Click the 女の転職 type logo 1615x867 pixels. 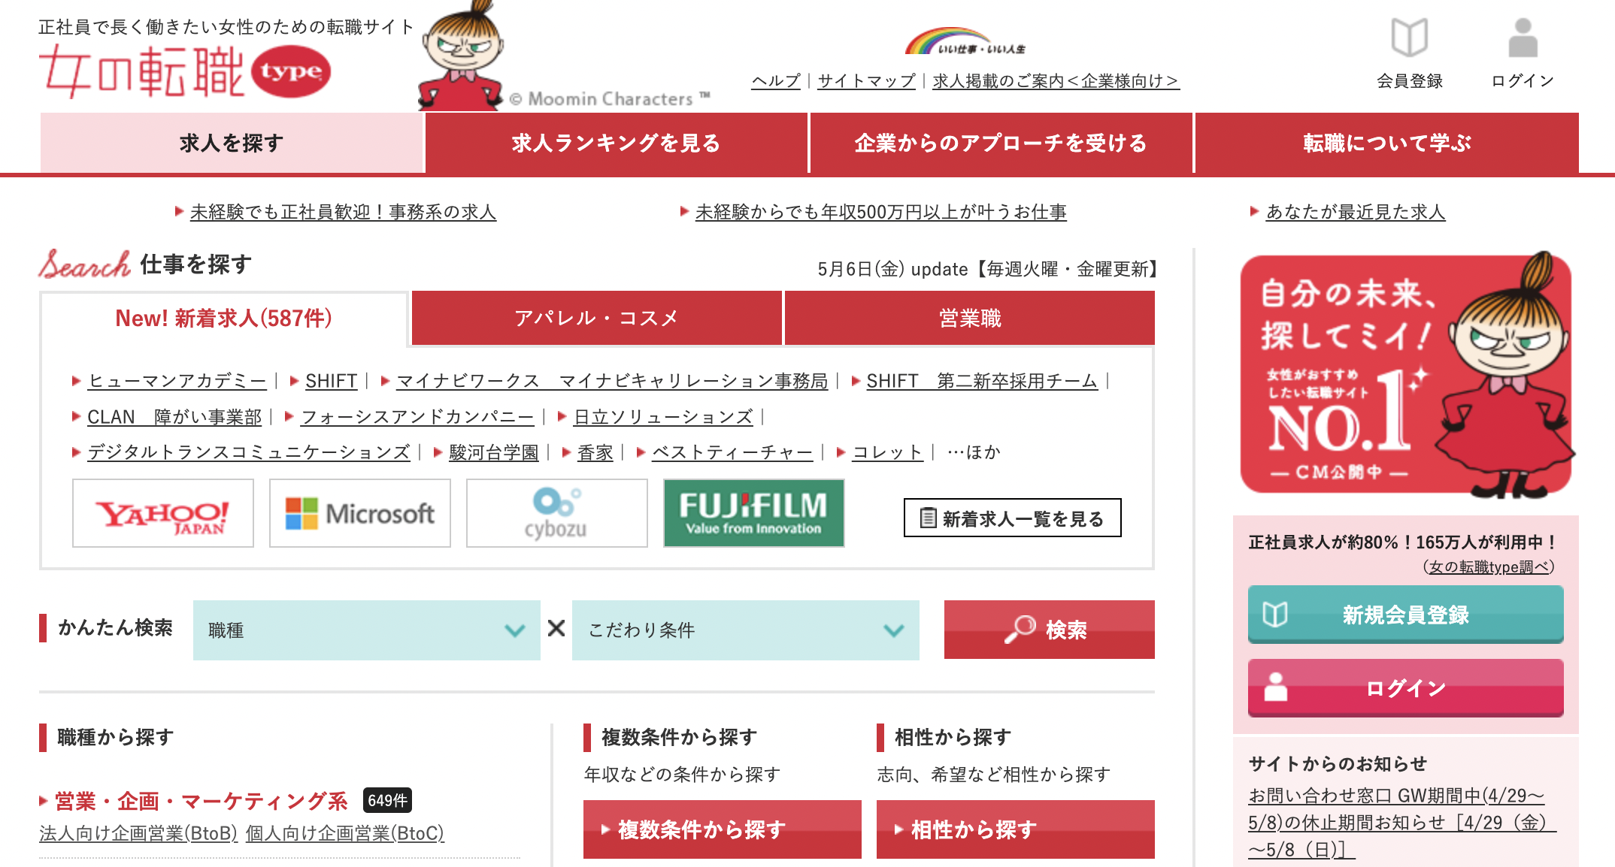(186, 71)
